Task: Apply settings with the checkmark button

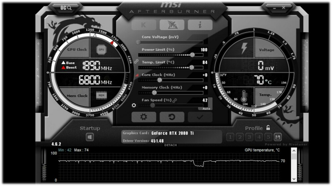Action: click(x=200, y=117)
